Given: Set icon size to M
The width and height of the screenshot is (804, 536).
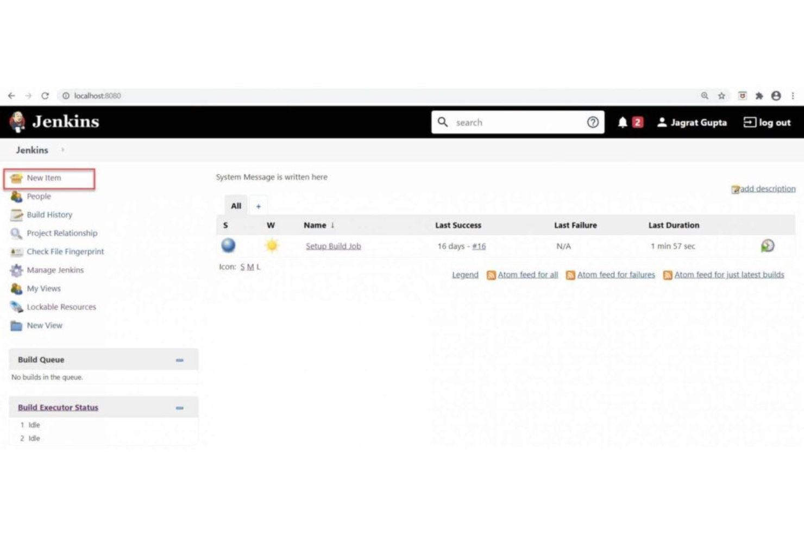Looking at the screenshot, I should pos(250,267).
